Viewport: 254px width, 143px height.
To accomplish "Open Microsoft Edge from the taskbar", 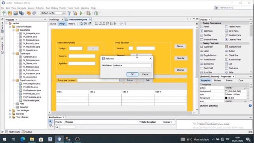I will (x=23, y=139).
